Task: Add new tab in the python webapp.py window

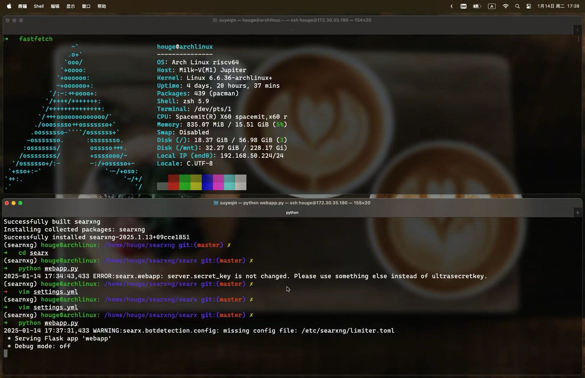Action: click(578, 212)
